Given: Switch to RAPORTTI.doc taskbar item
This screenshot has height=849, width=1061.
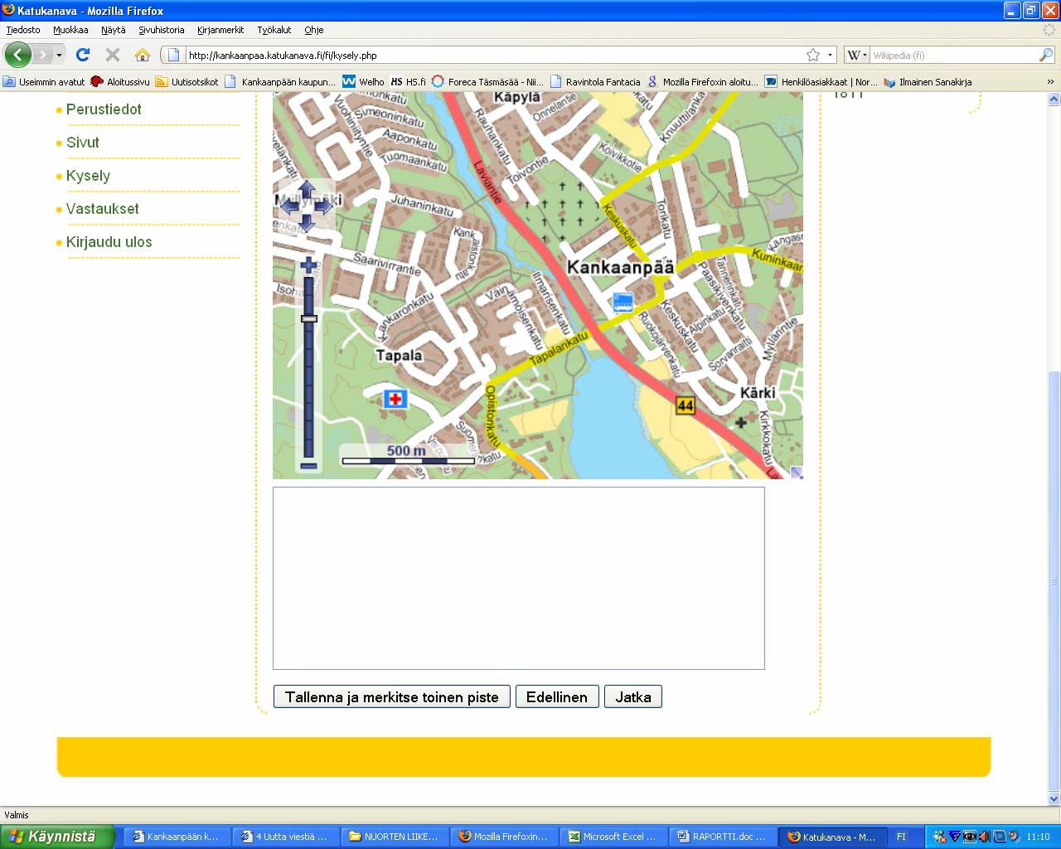Looking at the screenshot, I should tap(724, 837).
